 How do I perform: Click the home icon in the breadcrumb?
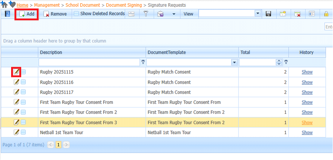[4, 5]
